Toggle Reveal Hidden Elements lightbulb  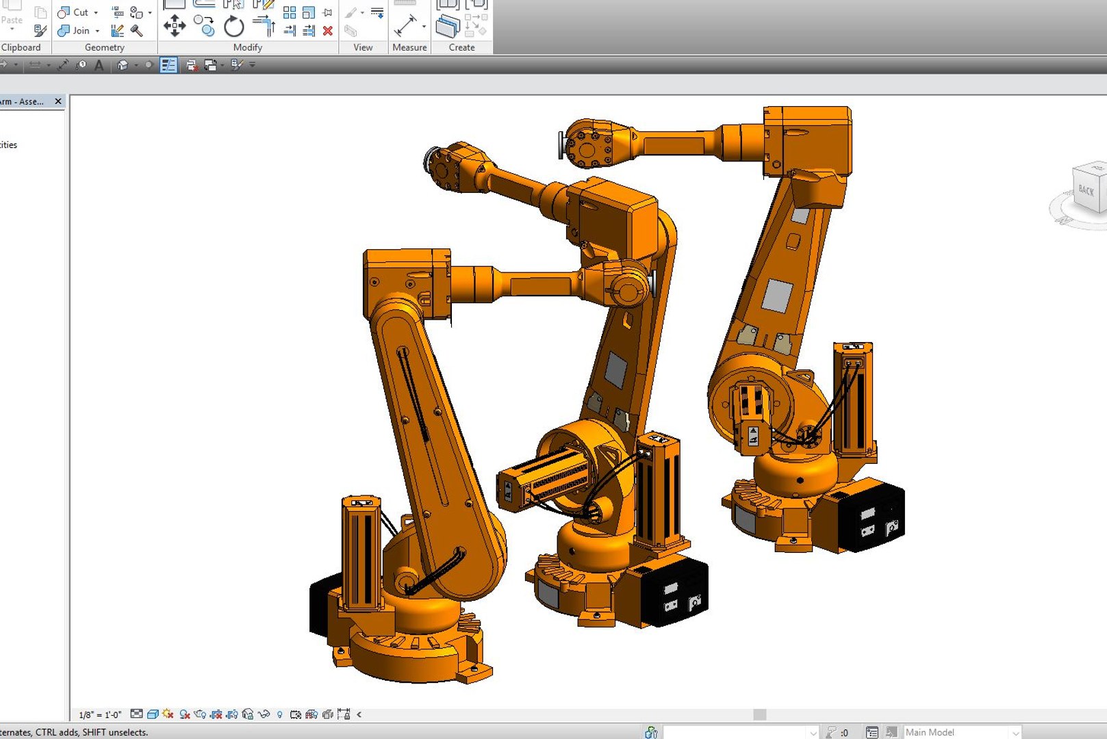tap(279, 714)
